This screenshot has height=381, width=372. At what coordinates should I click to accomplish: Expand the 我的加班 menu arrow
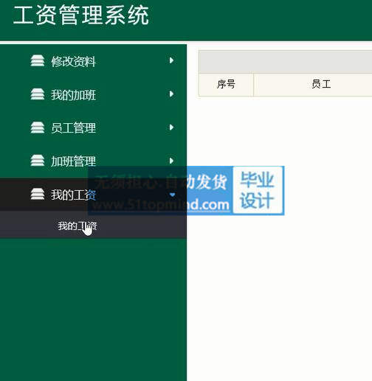tap(171, 94)
